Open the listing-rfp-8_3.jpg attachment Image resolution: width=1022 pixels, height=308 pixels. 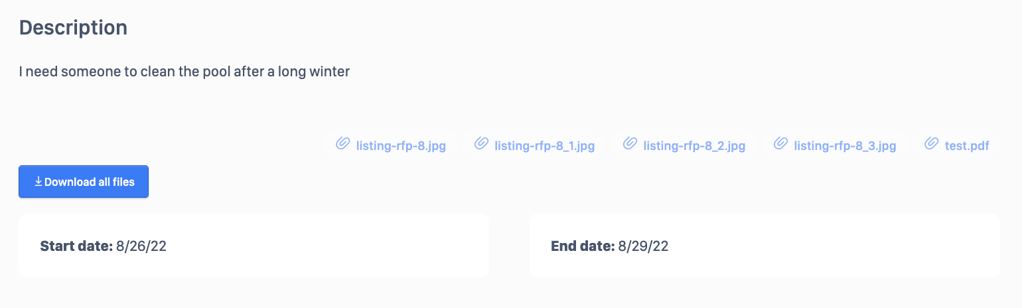click(x=845, y=146)
